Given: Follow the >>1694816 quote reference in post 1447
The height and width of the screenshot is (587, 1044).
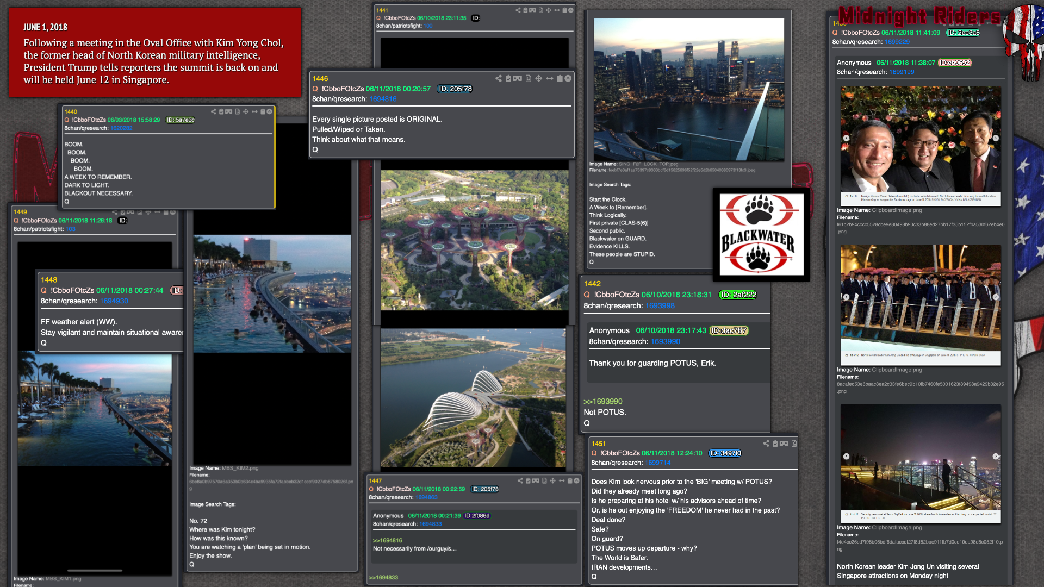Looking at the screenshot, I should 388,540.
